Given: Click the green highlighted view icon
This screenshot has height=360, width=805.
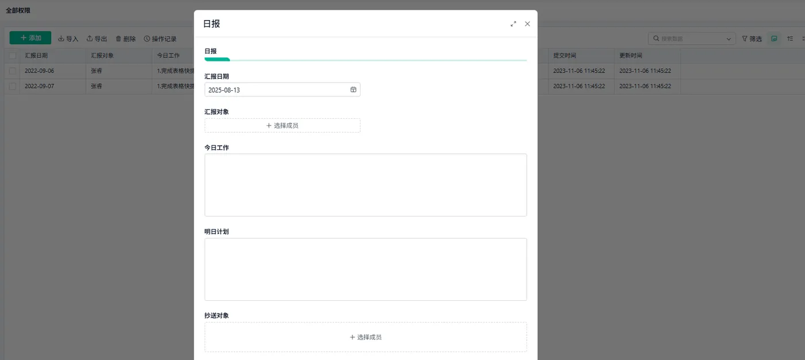Looking at the screenshot, I should point(775,38).
